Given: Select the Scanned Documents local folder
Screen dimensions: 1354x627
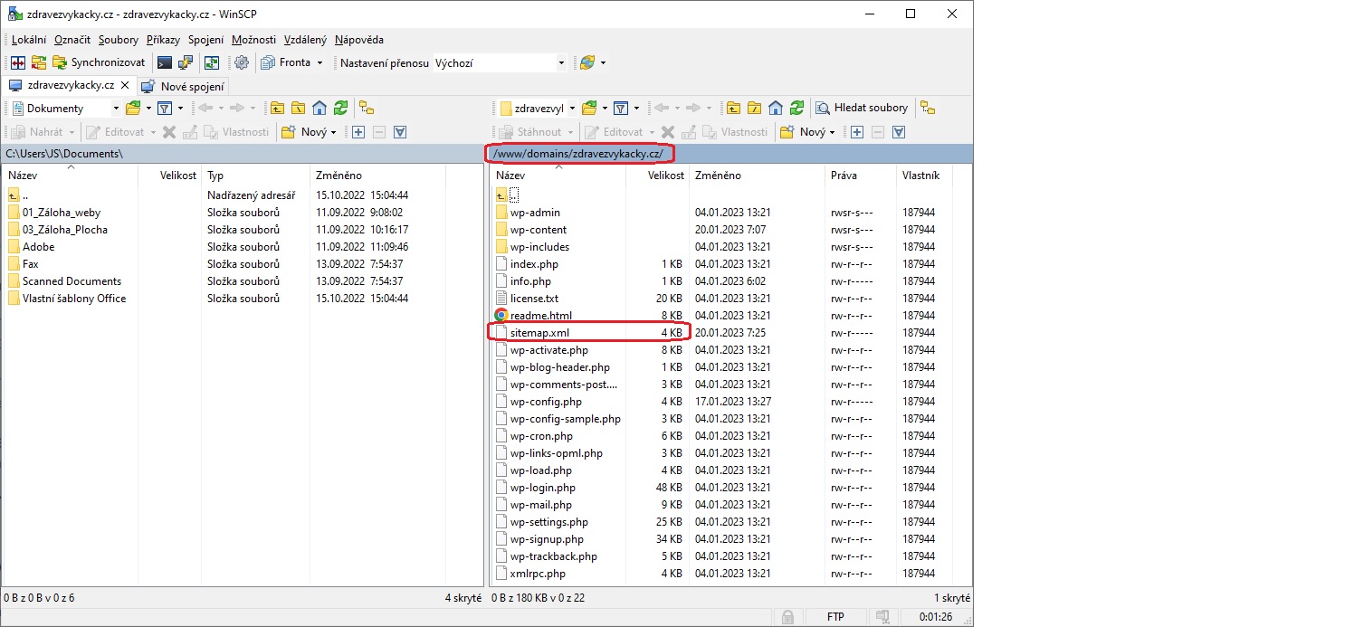Looking at the screenshot, I should coord(72,281).
